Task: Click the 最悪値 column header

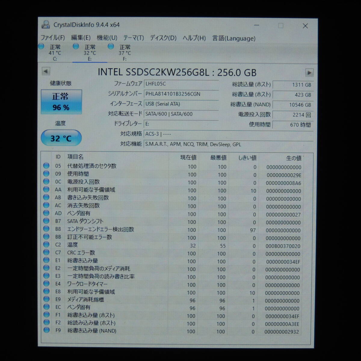Action: [x=218, y=158]
